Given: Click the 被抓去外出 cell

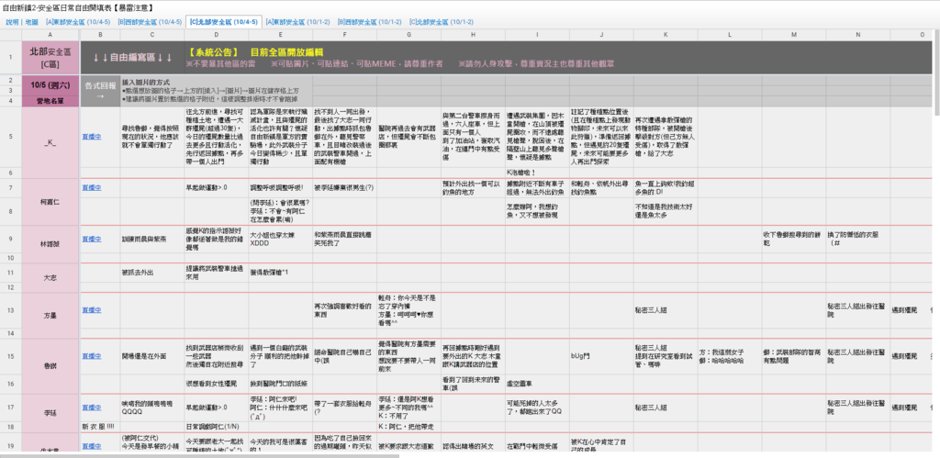Looking at the screenshot, I should 151,273.
